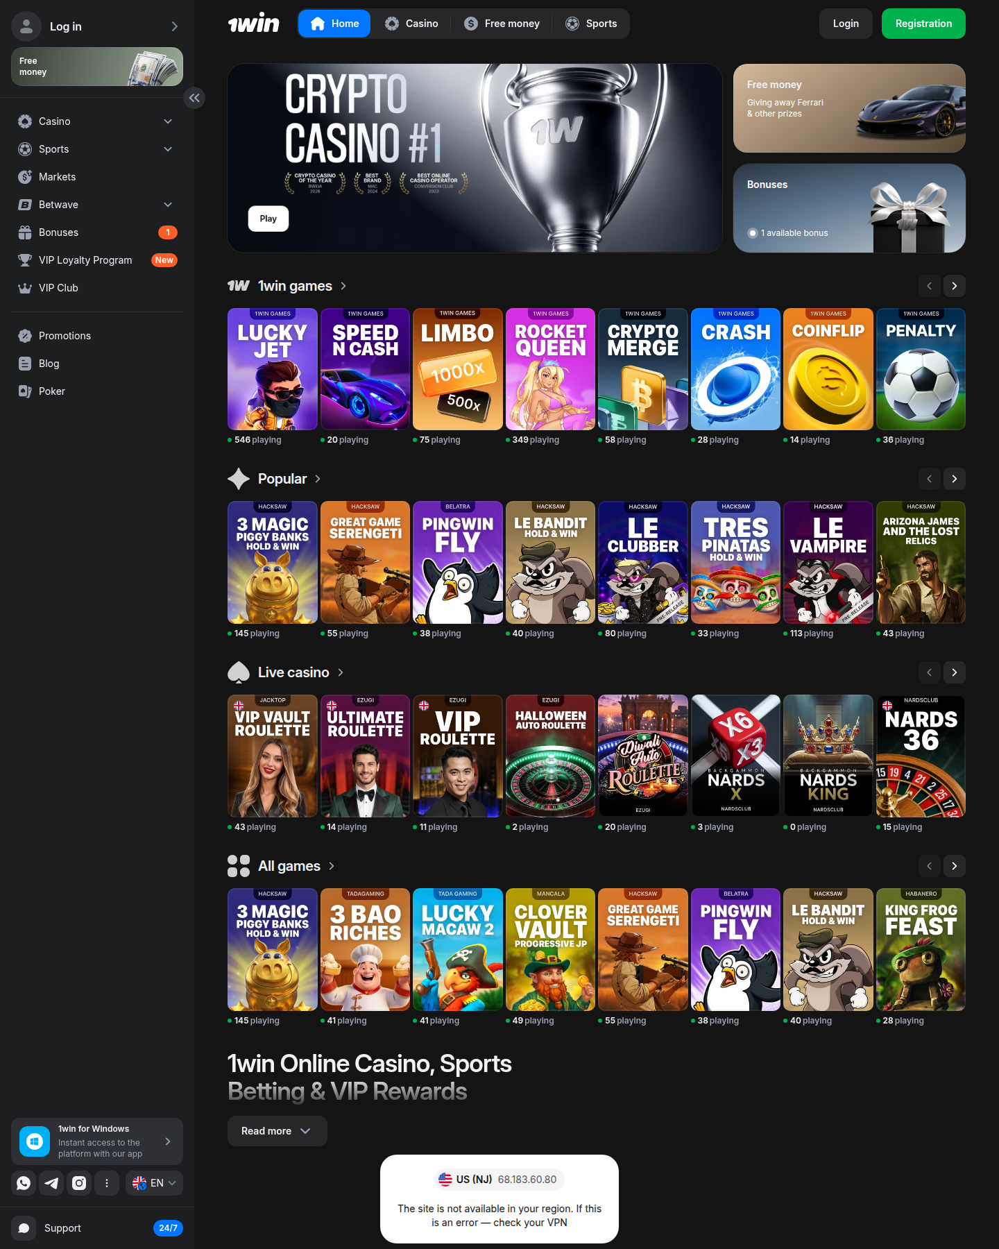Open Instagram profile icon
Screen dimensions: 999x1249
pyautogui.click(x=79, y=1183)
